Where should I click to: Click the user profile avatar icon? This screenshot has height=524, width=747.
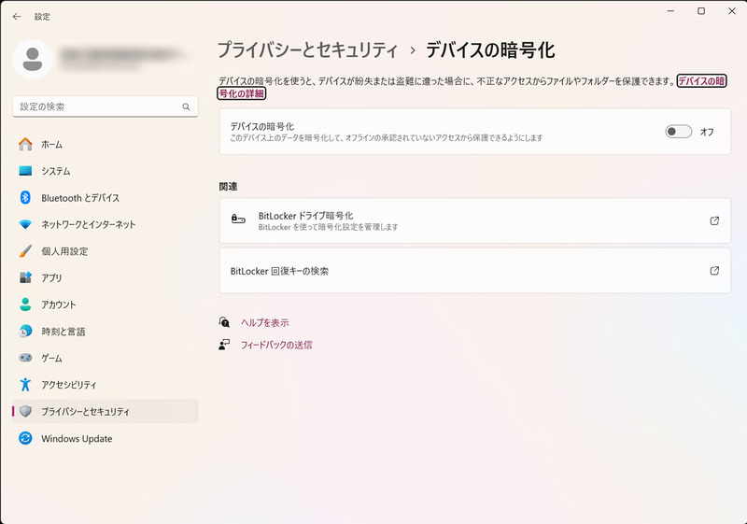33,60
